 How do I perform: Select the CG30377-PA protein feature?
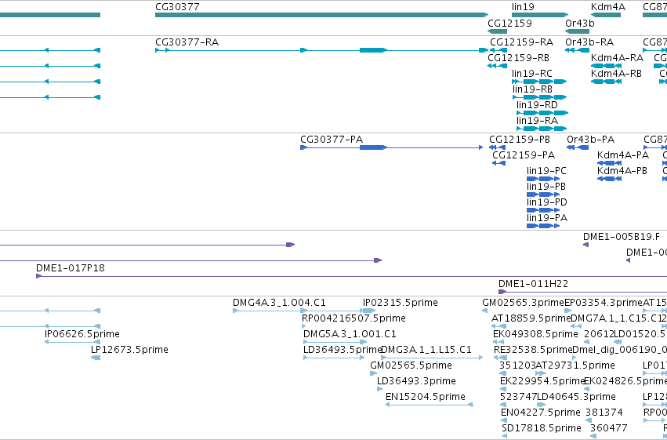coord(392,147)
